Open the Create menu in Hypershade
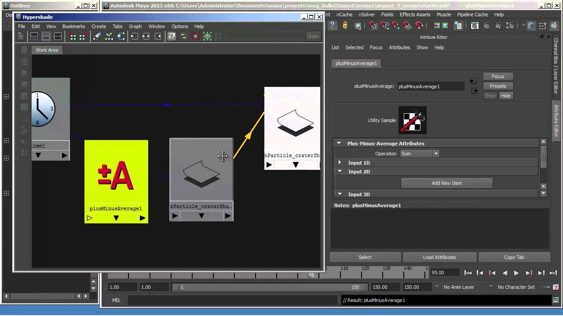 99,26
